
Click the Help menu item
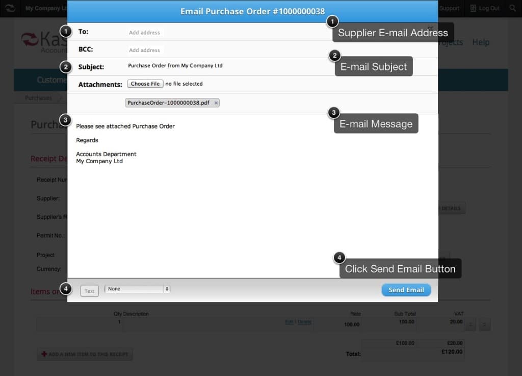click(x=481, y=42)
